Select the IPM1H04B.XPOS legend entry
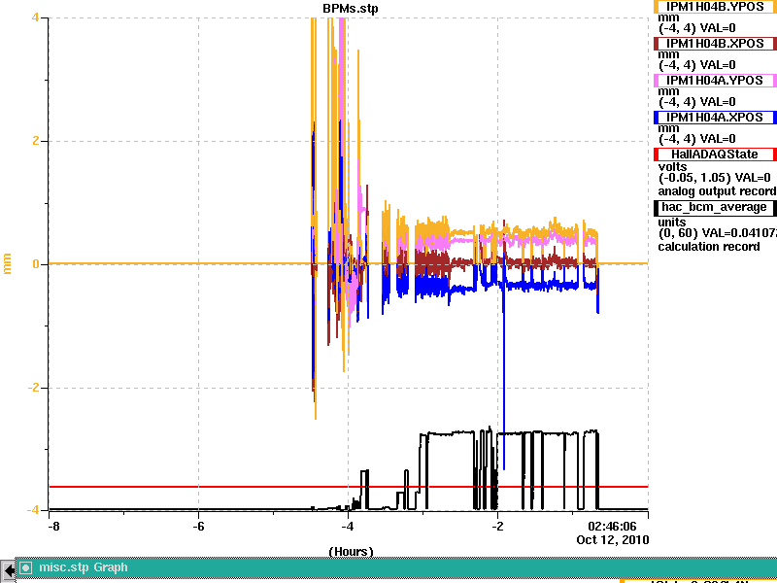 point(715,44)
